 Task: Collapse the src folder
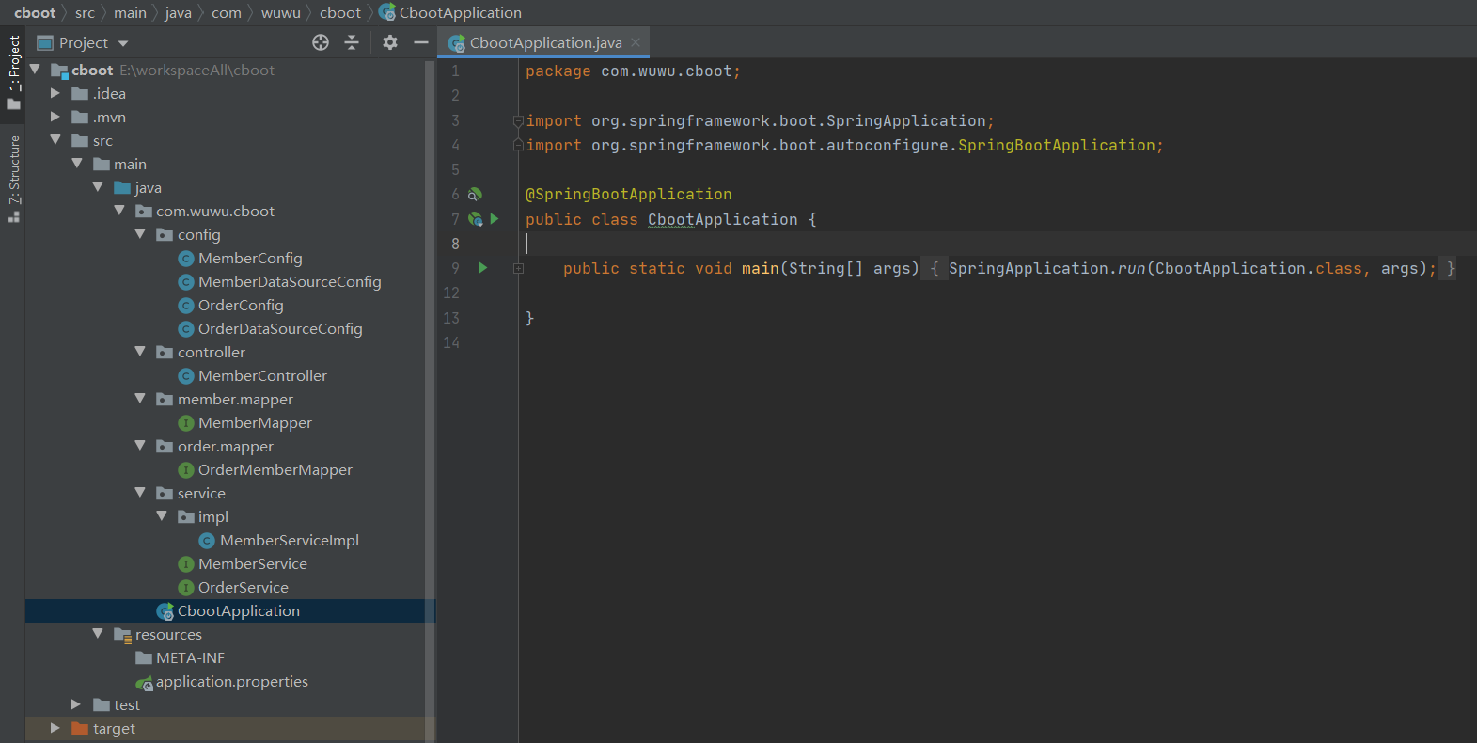(55, 140)
